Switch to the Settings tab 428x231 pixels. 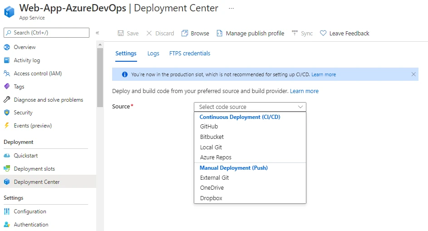pyautogui.click(x=126, y=54)
